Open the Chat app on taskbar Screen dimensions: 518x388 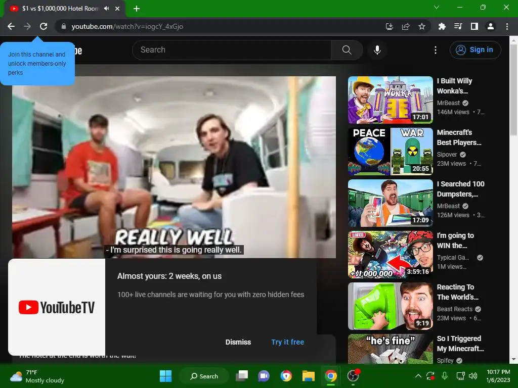264,376
